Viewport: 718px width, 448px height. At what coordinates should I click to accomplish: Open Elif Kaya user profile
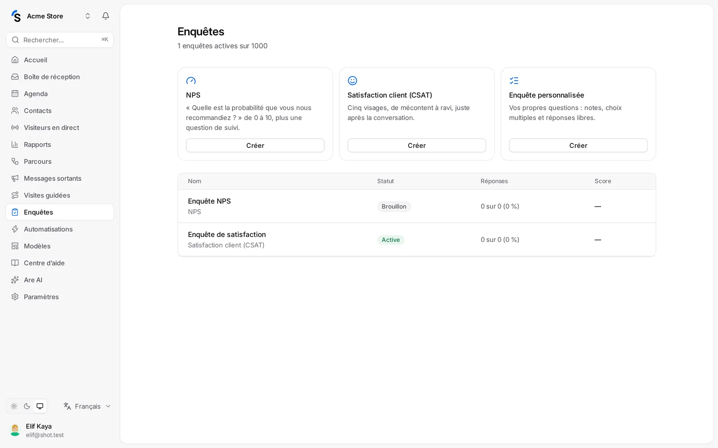point(60,430)
